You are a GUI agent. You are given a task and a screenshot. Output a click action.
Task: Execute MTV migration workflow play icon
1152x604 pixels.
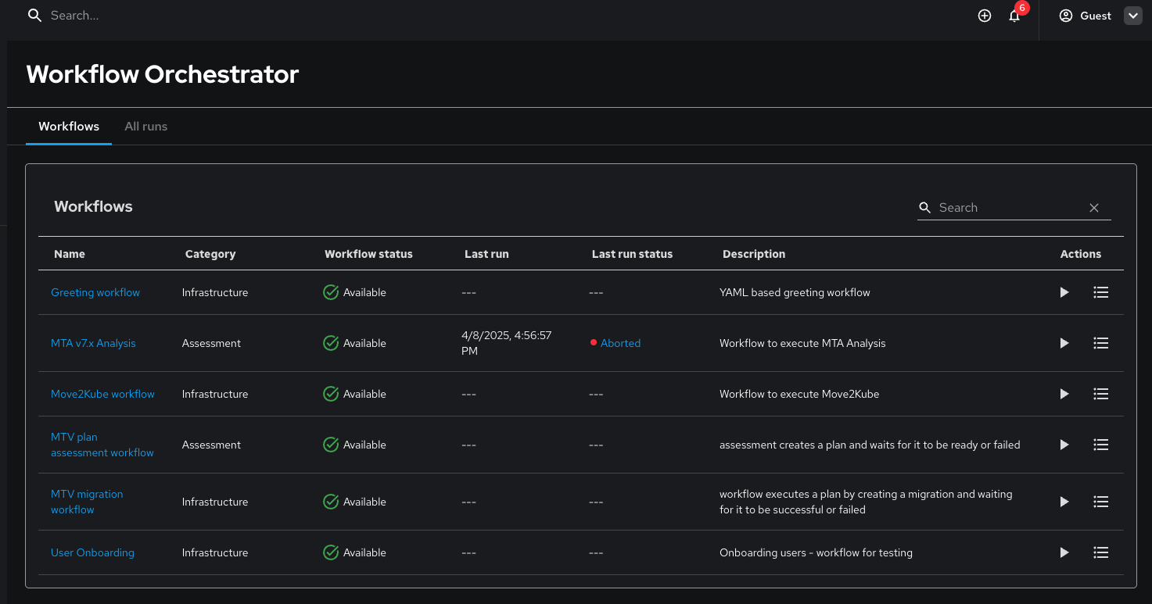point(1064,502)
